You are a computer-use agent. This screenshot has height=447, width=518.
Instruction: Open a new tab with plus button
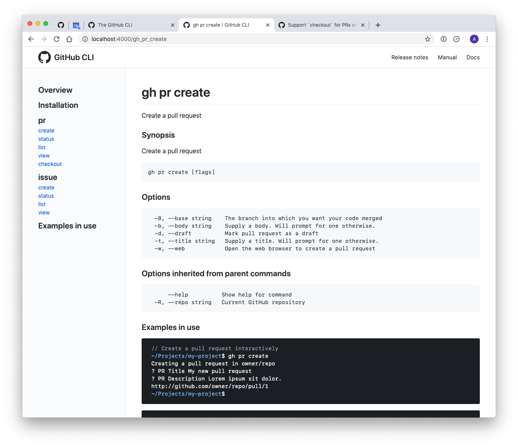click(378, 25)
